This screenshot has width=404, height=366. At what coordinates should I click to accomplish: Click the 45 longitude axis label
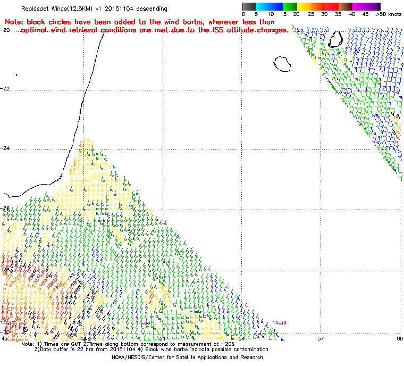(4, 338)
